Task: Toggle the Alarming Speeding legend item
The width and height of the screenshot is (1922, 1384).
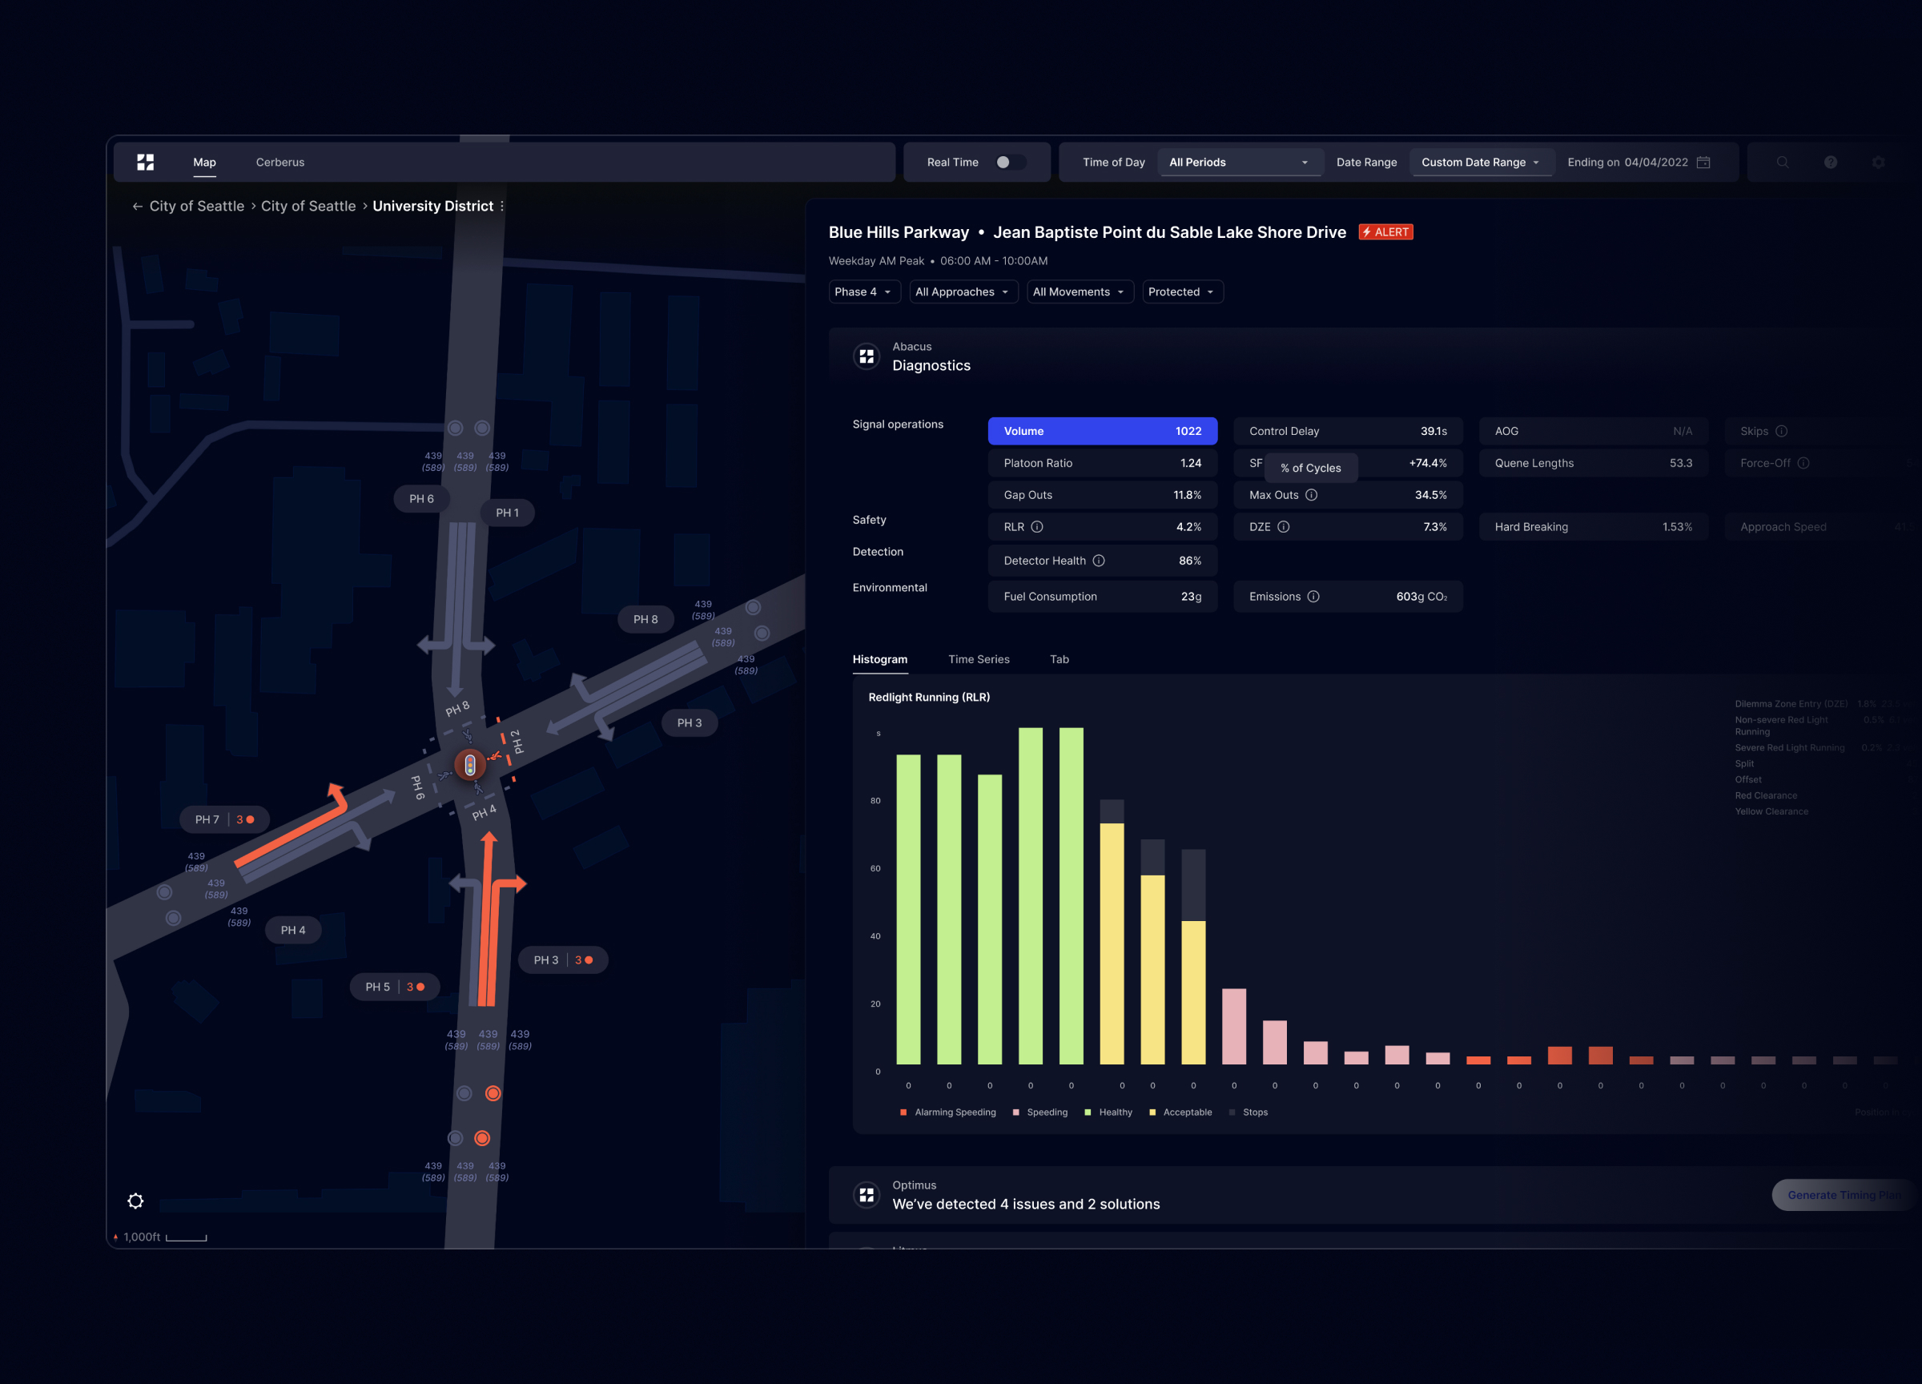Action: pyautogui.click(x=947, y=1112)
